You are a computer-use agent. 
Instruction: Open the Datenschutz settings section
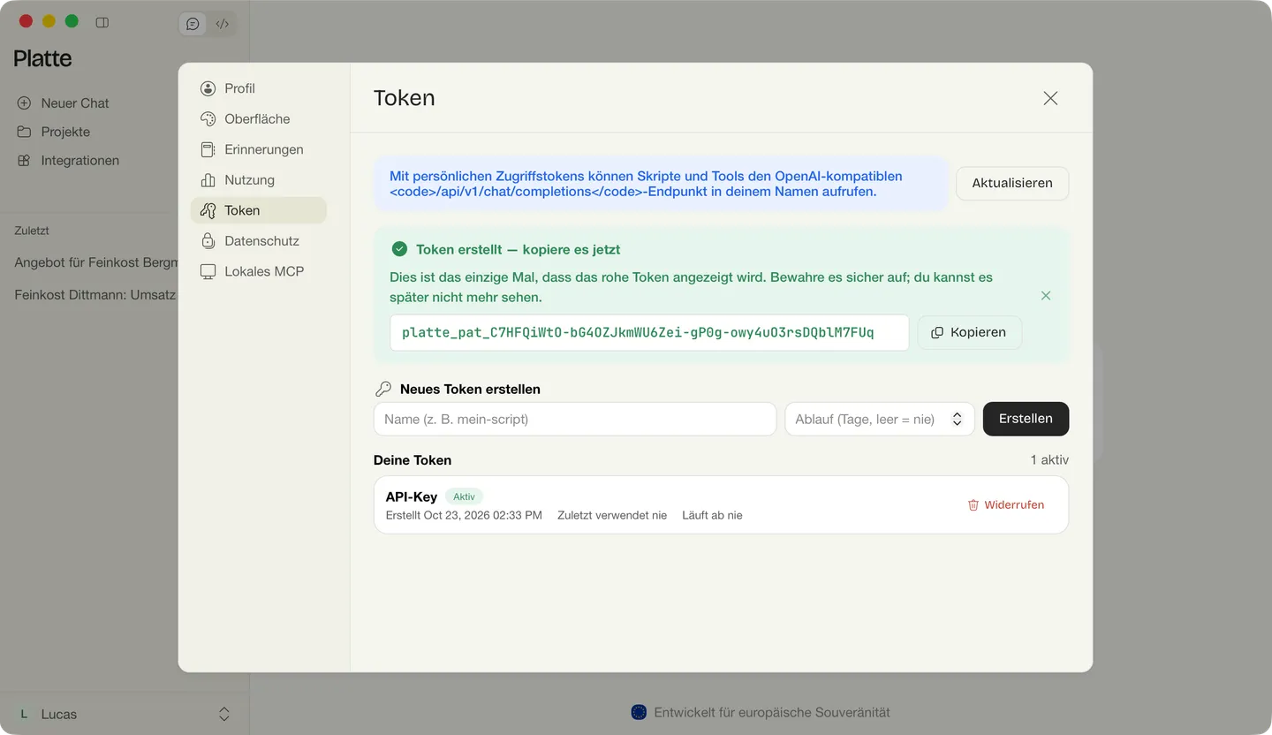(x=259, y=241)
